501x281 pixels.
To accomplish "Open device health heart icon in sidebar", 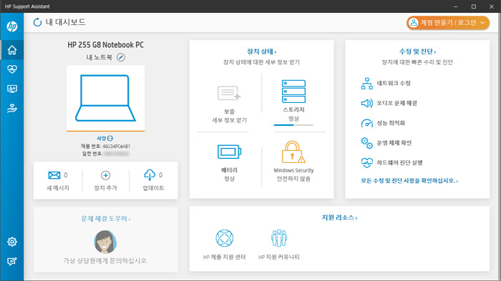I will click(12, 69).
